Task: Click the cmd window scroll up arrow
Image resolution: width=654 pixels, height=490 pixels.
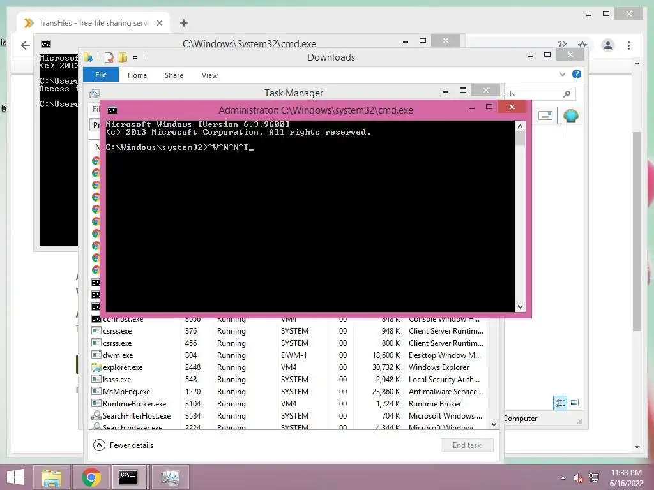Action: (x=520, y=126)
